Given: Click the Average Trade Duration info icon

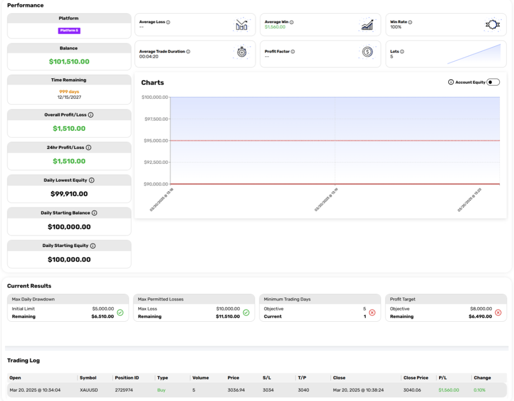Looking at the screenshot, I should 188,52.
